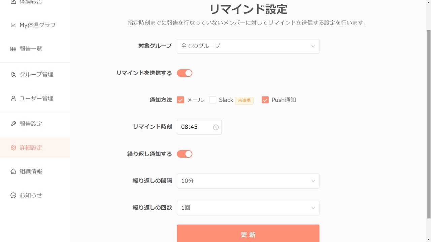Open time picker via clock icon
This screenshot has height=242, width=431.
(216, 127)
